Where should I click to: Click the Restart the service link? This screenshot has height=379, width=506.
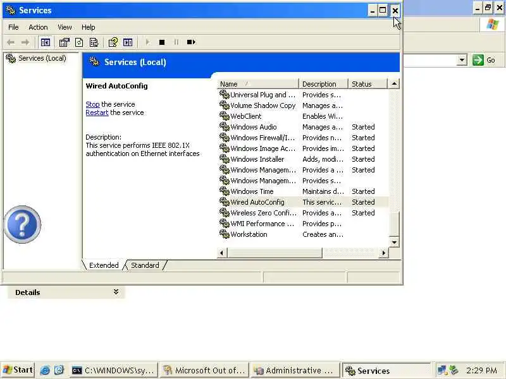[97, 113]
